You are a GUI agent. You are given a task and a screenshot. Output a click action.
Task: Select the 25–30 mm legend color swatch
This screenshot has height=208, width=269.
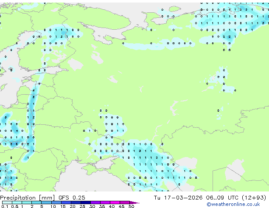coord(86,202)
